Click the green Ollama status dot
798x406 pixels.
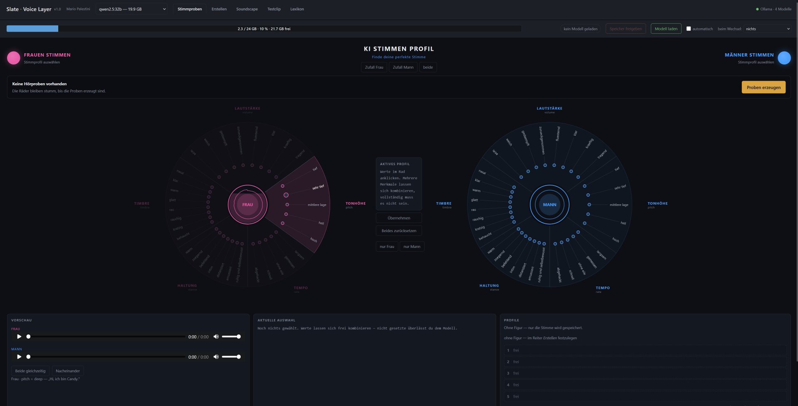757,9
